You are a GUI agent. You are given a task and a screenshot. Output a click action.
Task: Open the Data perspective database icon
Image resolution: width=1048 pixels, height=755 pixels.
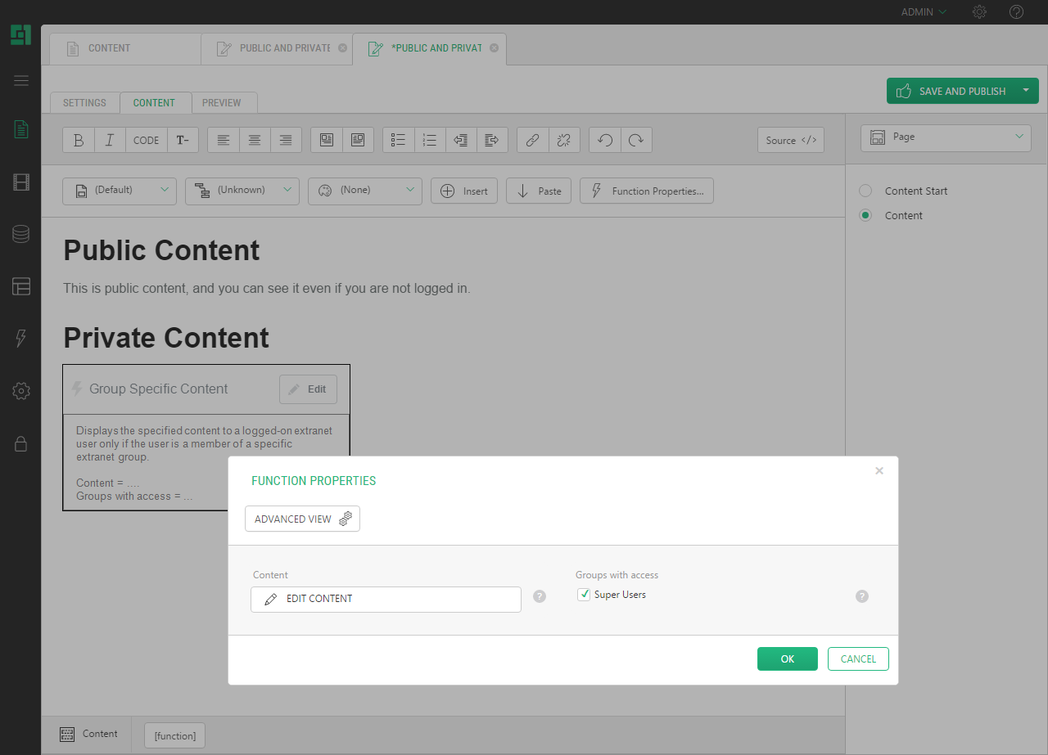(x=21, y=234)
